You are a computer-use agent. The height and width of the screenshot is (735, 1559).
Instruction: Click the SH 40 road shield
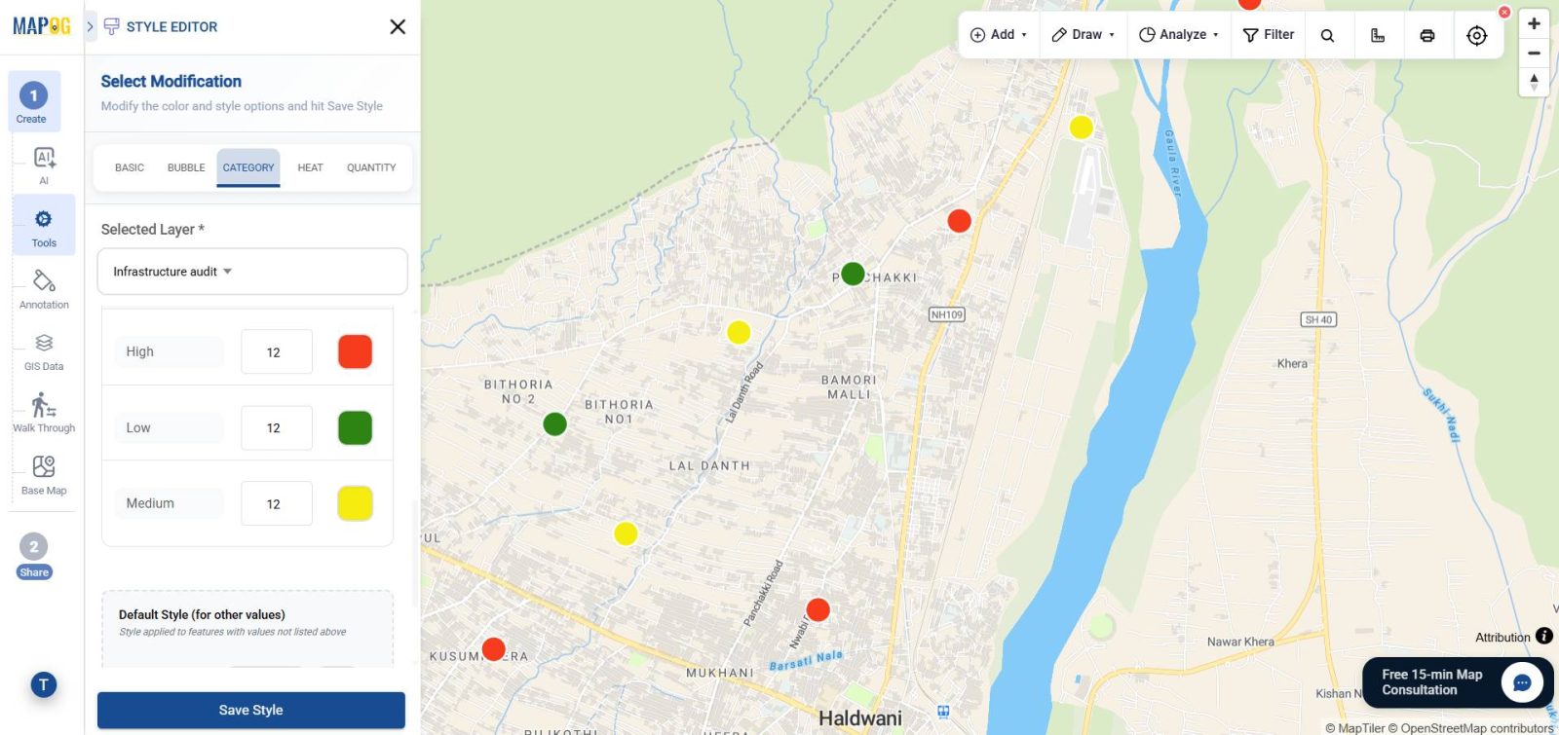click(x=1318, y=319)
